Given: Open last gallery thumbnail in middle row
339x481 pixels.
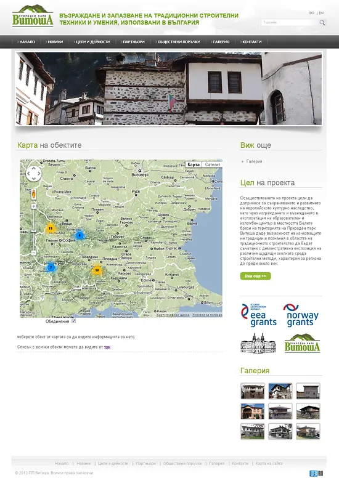Looking at the screenshot, I should [x=308, y=411].
